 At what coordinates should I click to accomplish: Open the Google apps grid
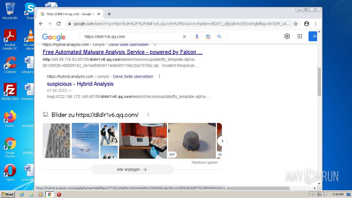point(300,36)
